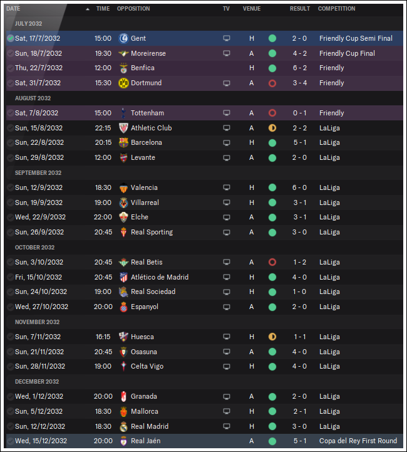Toggle the checkmark on the Gent fixture row

[x=11, y=38]
